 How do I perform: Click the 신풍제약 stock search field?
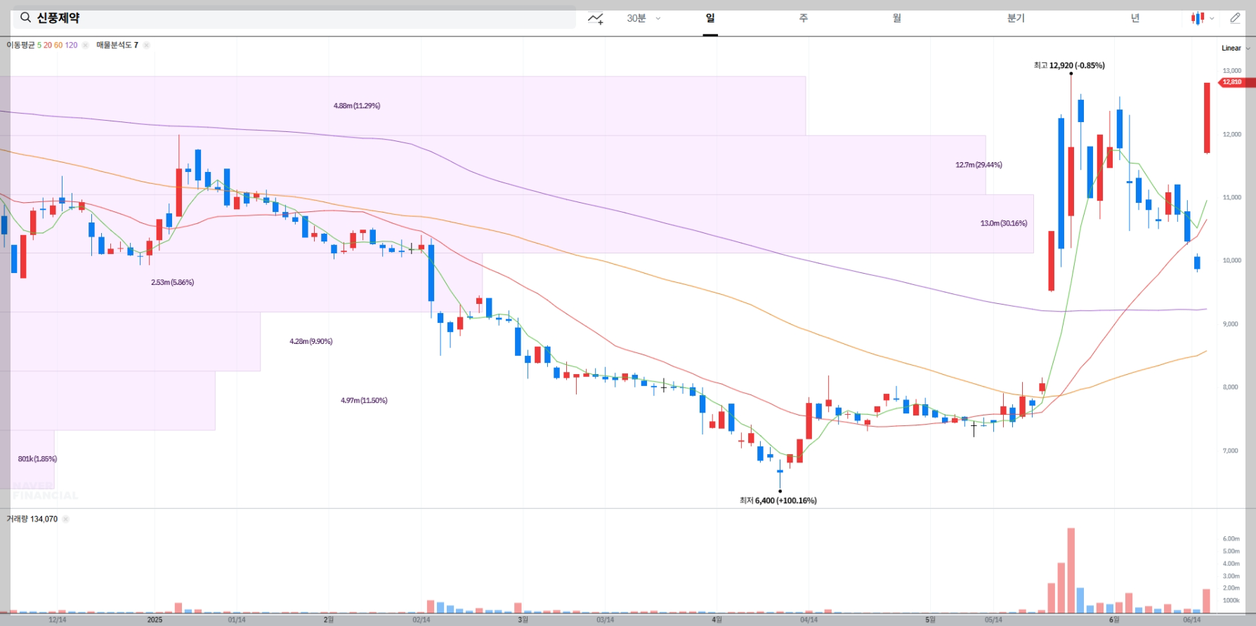[294, 18]
